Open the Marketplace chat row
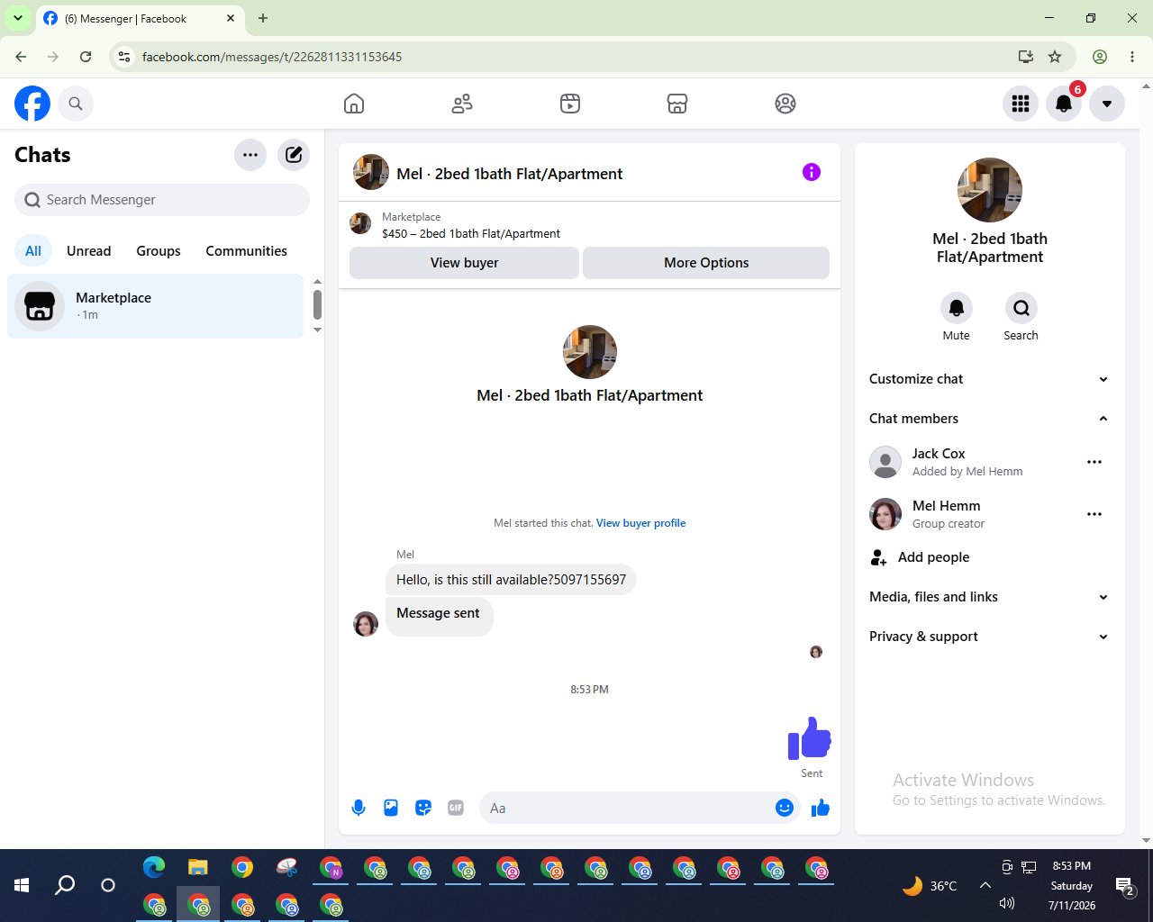1153x922 pixels. click(156, 306)
